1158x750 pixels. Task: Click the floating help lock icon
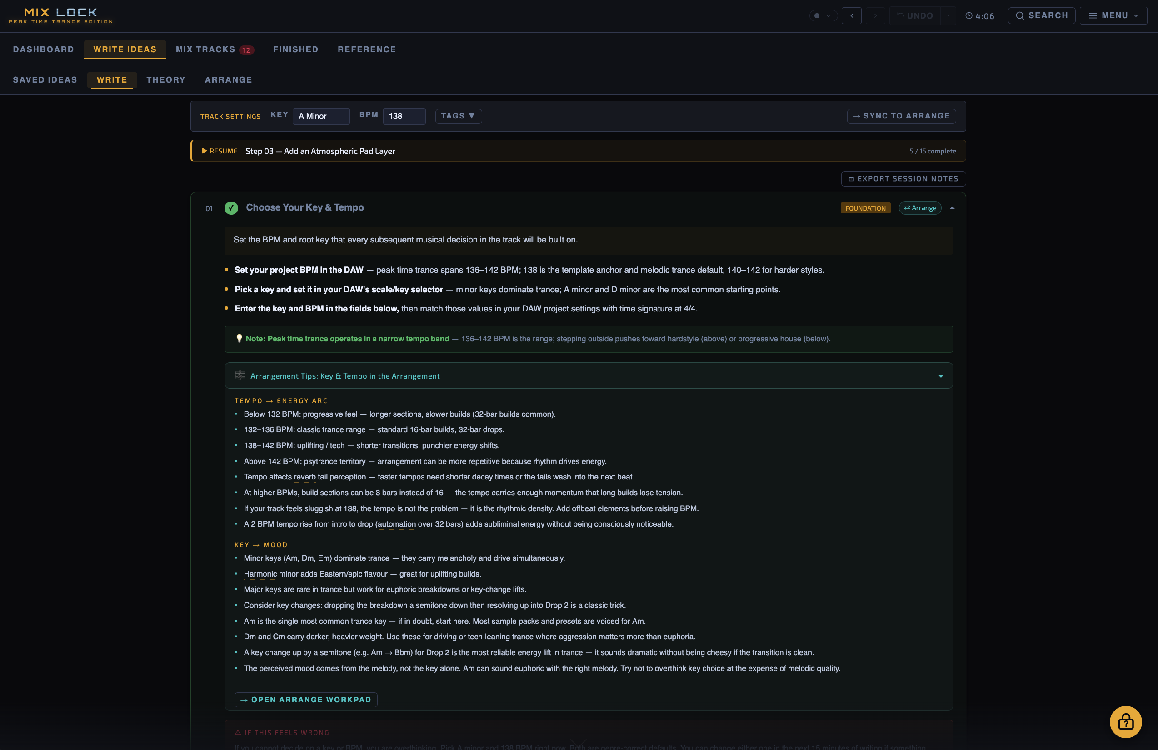click(x=1125, y=721)
